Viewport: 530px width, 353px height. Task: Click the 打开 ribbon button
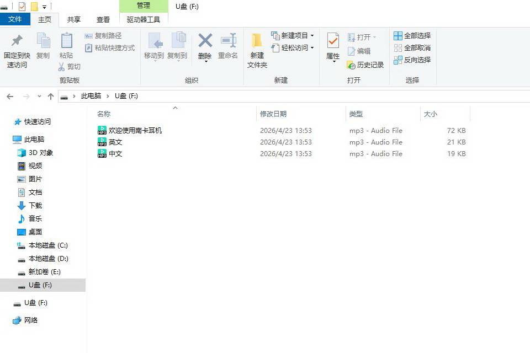(x=362, y=37)
